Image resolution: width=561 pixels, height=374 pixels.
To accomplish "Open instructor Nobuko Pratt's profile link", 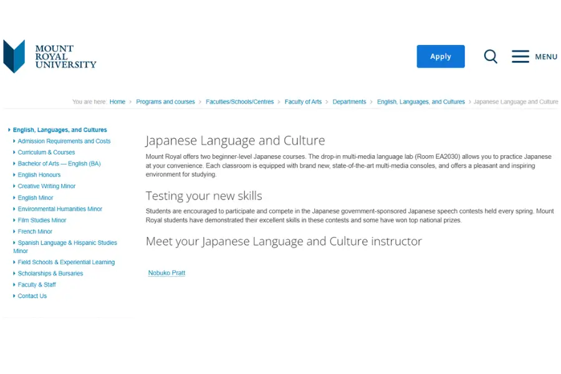I will pos(166,273).
